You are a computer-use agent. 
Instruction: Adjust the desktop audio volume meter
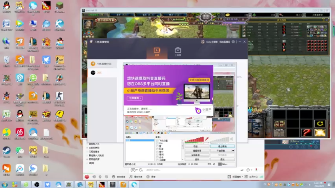[x=220, y=139]
